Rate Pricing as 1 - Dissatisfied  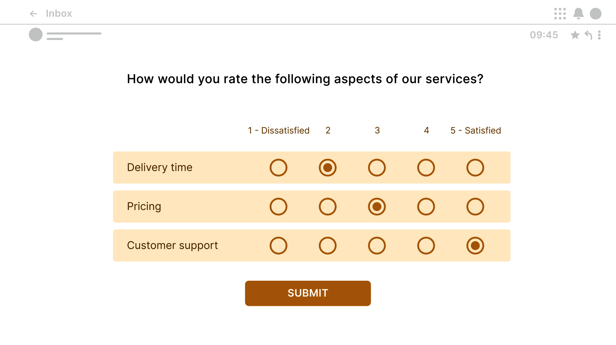(279, 207)
